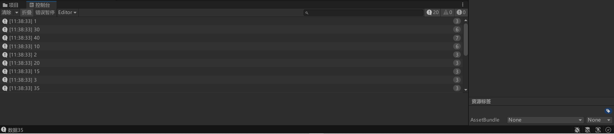Screen dimensions: 614x134
Task: Open the AssetBundle variant None dropdown
Action: click(x=599, y=120)
